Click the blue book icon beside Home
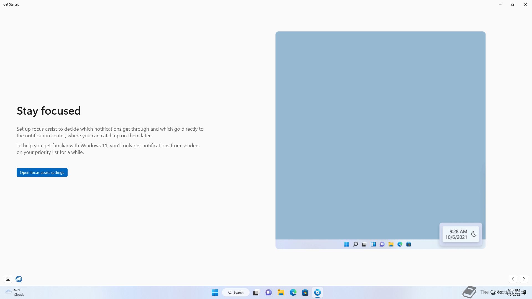This screenshot has height=299, width=532. point(19,279)
